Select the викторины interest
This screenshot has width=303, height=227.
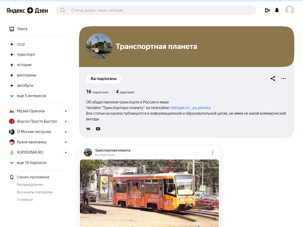click(27, 75)
